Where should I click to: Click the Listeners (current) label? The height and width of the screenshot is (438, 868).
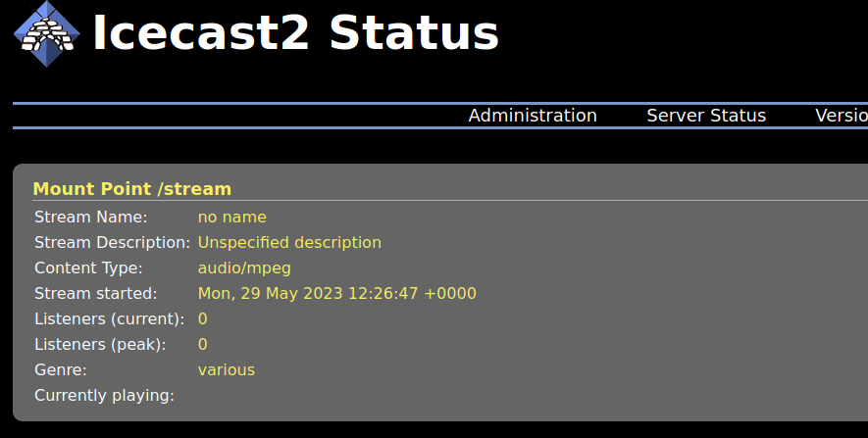tap(109, 318)
